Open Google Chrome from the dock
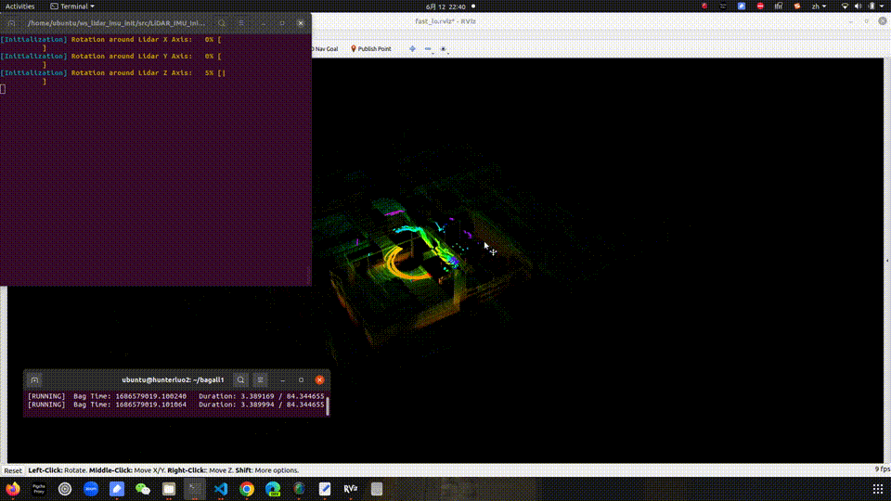This screenshot has width=891, height=501. tap(247, 489)
